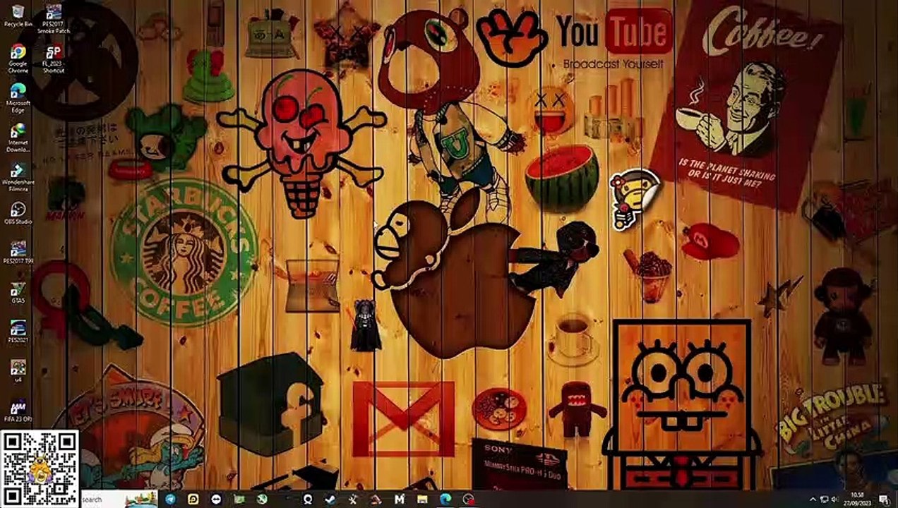
Task: Select the u4 desktop icon
Action: coord(18,370)
